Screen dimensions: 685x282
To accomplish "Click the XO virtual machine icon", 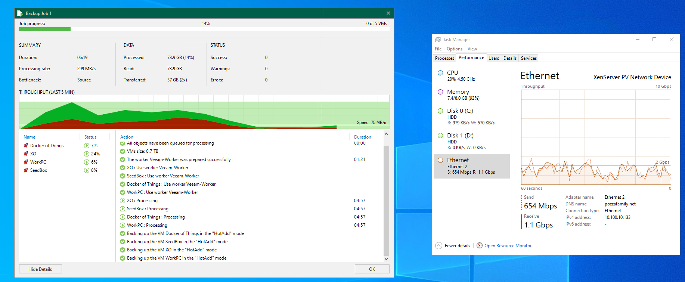I will tap(26, 154).
